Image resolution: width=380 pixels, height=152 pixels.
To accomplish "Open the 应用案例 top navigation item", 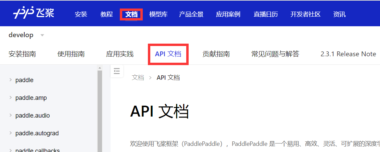I will tap(228, 14).
